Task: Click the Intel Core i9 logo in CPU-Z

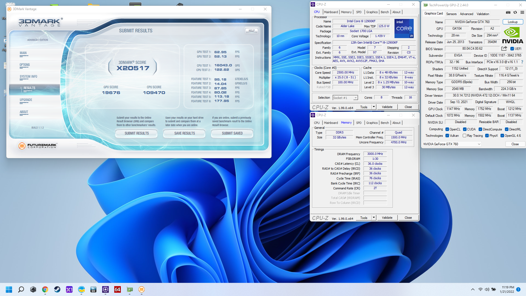Action: [404, 29]
